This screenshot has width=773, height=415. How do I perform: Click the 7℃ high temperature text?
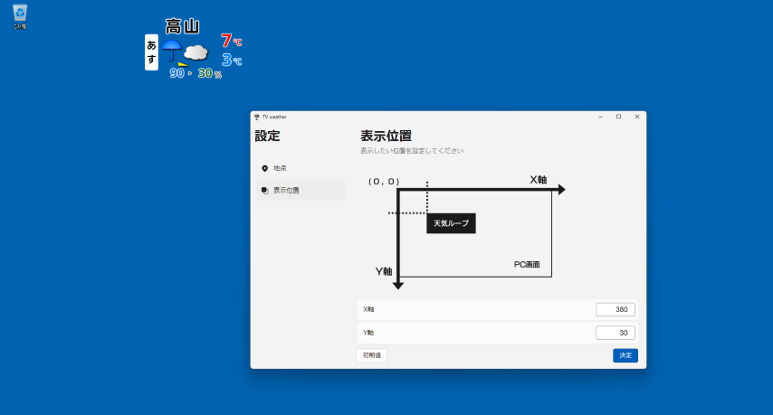pos(231,41)
